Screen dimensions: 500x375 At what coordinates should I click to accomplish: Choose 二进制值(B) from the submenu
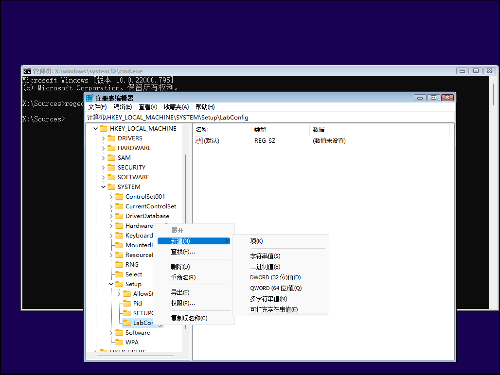pyautogui.click(x=281, y=267)
